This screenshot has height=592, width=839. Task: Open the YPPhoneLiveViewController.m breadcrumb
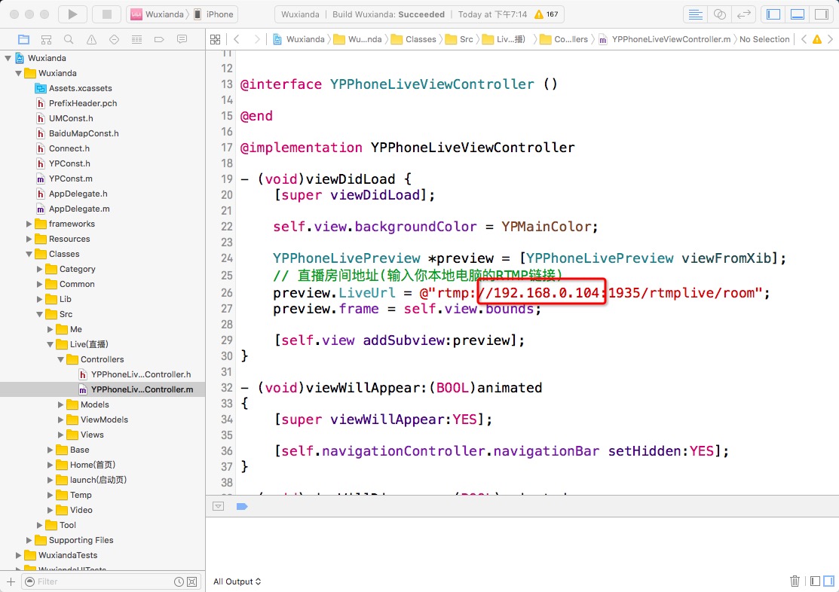(665, 39)
